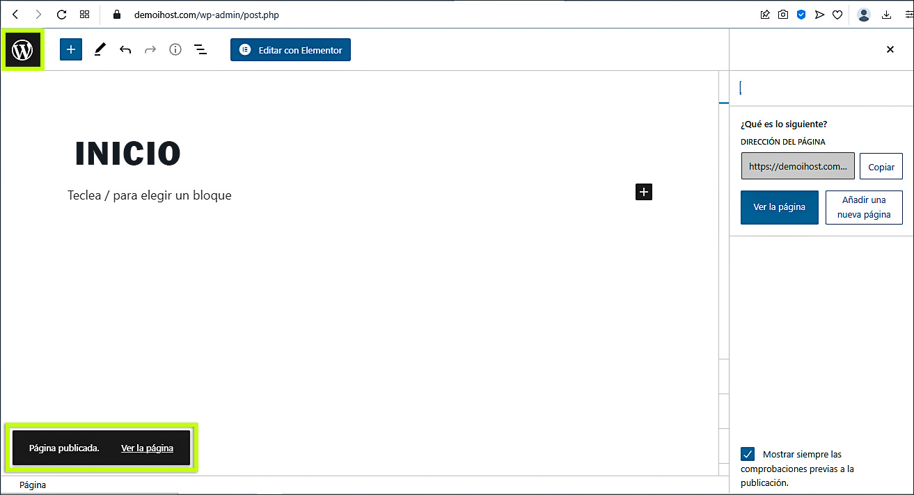The height and width of the screenshot is (495, 914).
Task: Close the publish panel with X
Action: point(890,49)
